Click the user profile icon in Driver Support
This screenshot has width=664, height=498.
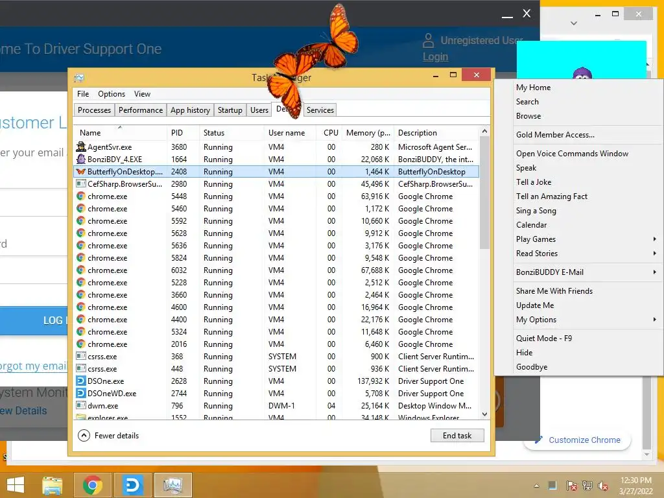click(x=428, y=41)
